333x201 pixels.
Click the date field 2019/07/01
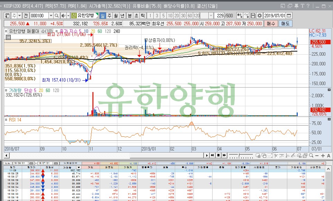point(274,16)
